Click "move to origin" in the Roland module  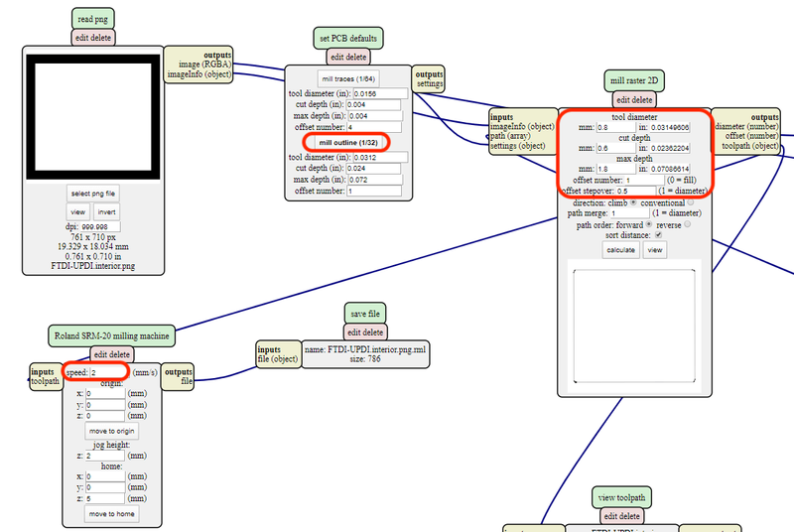coord(110,432)
